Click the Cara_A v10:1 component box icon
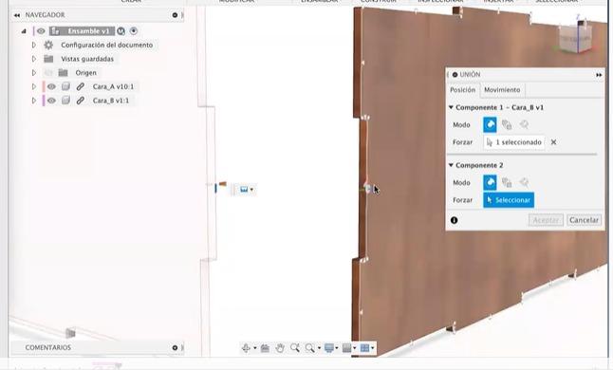Image resolution: width=613 pixels, height=370 pixels. 65,86
